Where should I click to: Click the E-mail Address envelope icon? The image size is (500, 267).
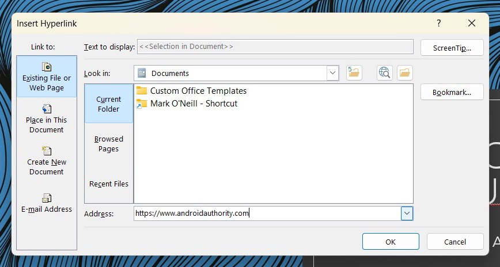point(47,198)
